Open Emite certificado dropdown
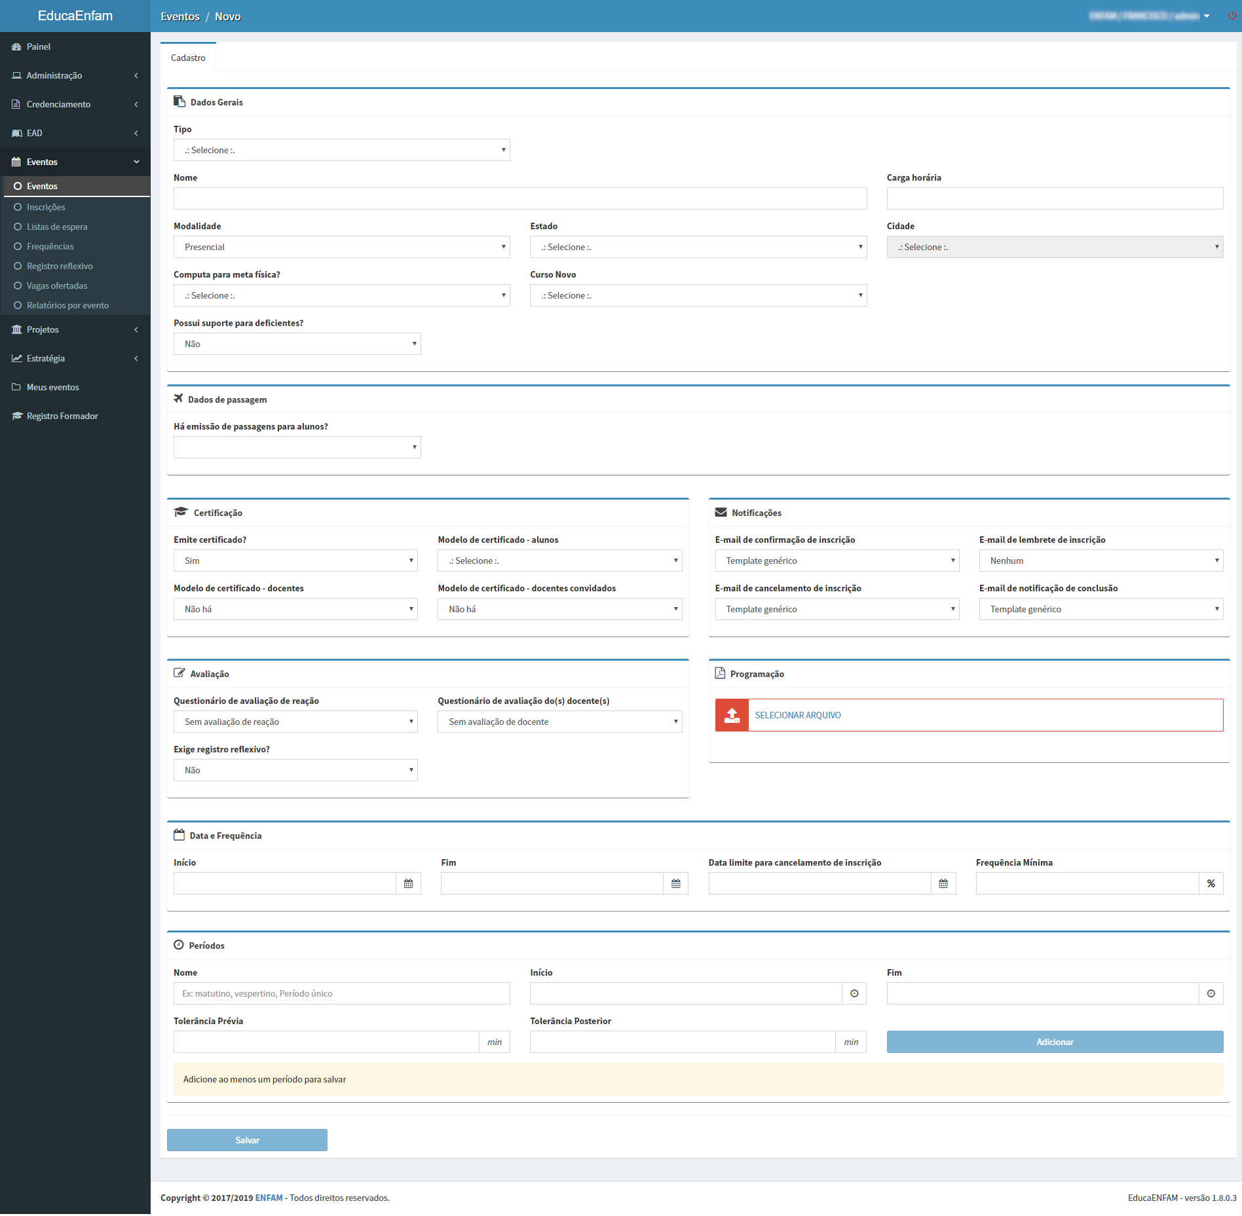The height and width of the screenshot is (1216, 1242). point(295,561)
